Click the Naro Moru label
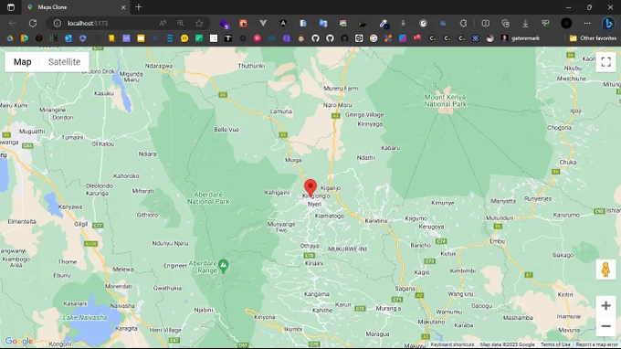This screenshot has height=349, width=621. click(337, 105)
